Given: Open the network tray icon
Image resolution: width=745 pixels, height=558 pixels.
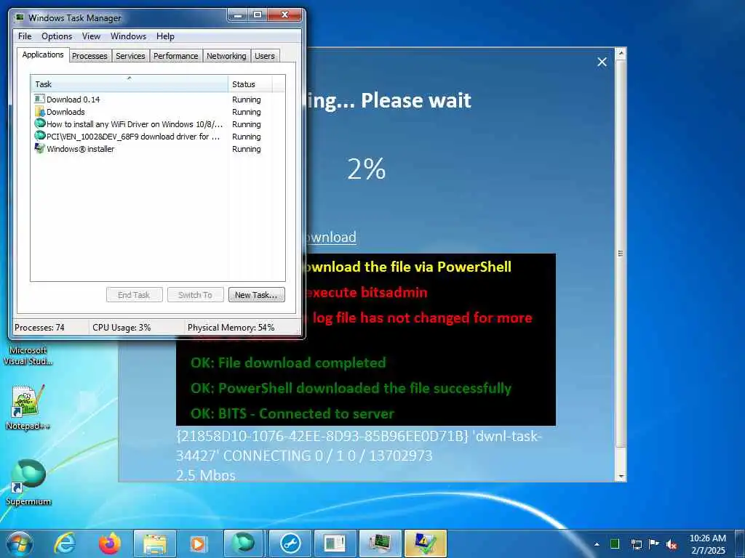Looking at the screenshot, I should (x=636, y=544).
